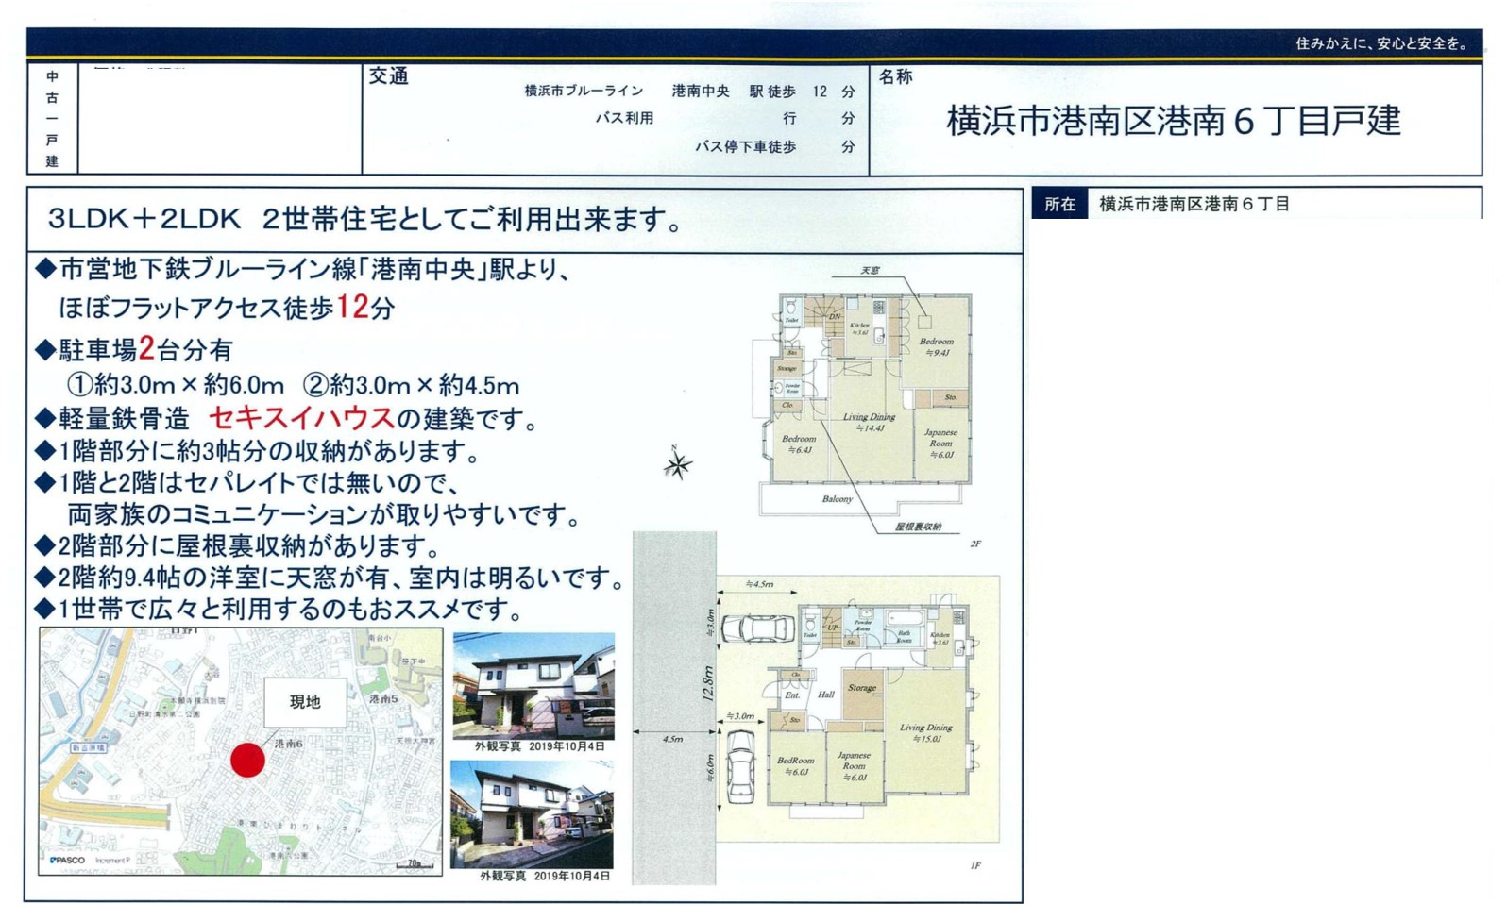Click the 交通 section heading
The image size is (1507, 921).
point(388,77)
